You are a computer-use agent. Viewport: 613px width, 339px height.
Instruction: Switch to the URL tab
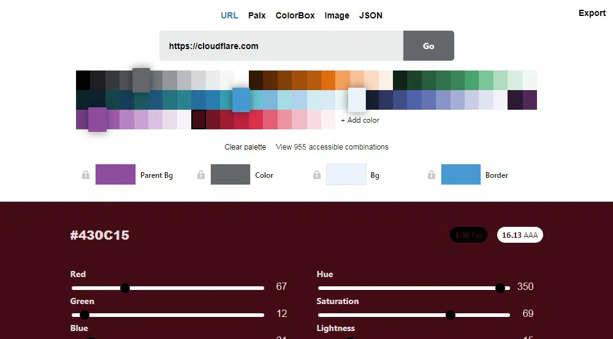229,15
